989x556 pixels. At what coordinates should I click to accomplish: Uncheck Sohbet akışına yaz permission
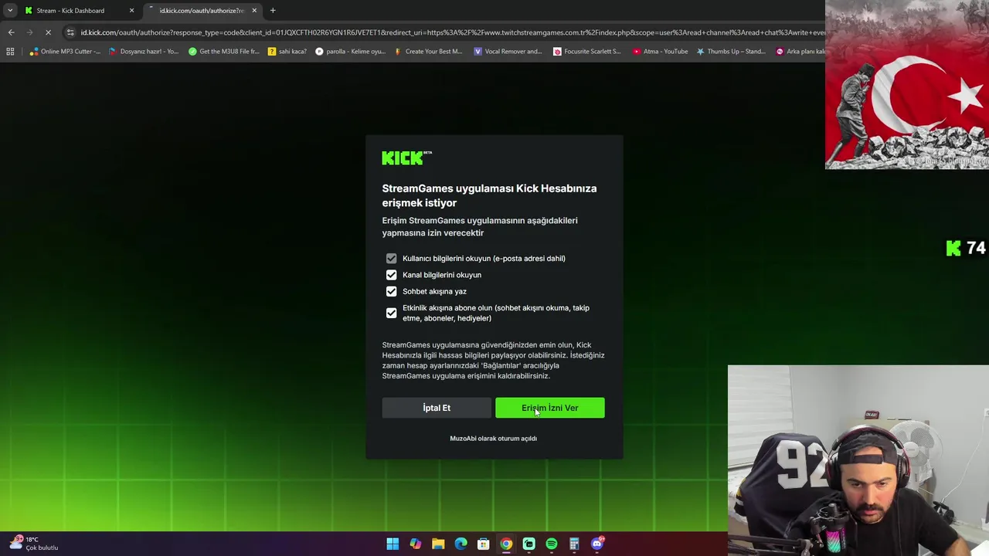[x=391, y=291]
